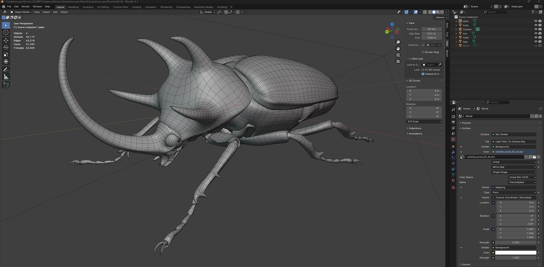Open the Mirror Ball projection dropdown
This screenshot has width=544, height=267.
[x=514, y=167]
